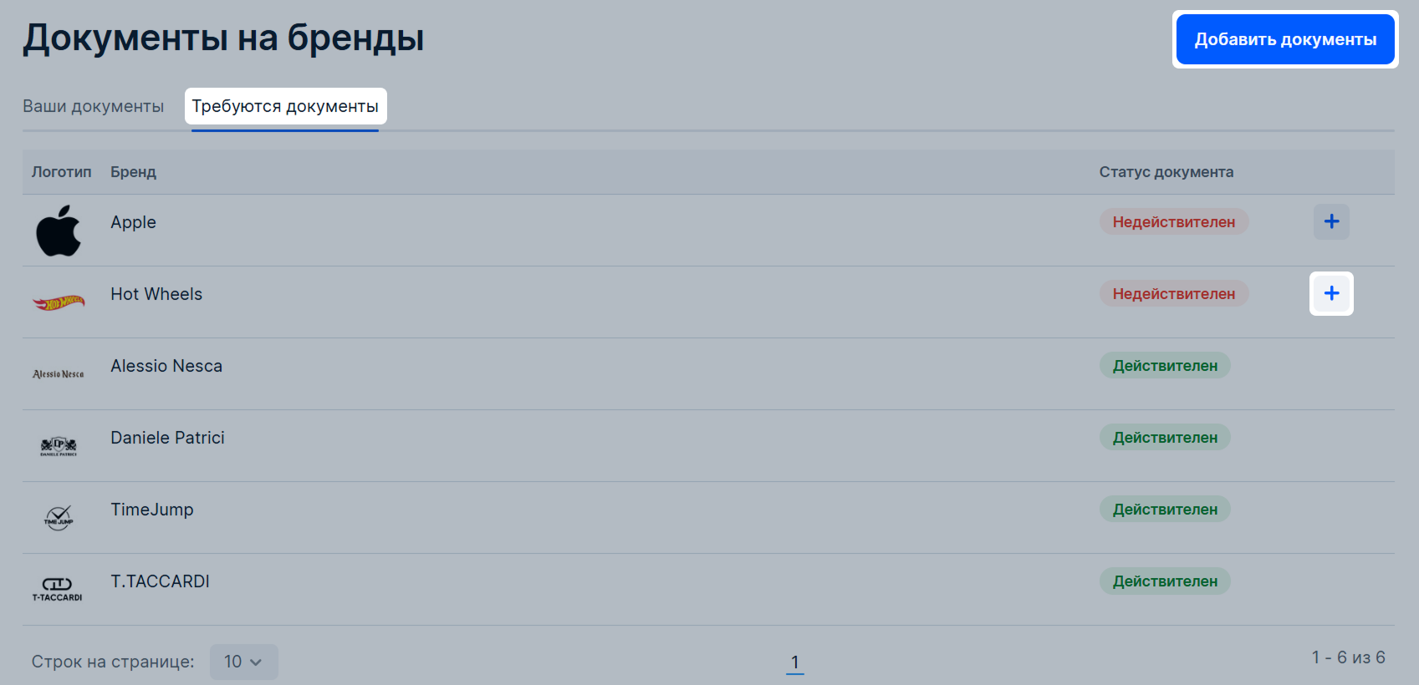Screen dimensions: 1419x685
Task: Open the rows per page dropdown
Action: coord(243,662)
